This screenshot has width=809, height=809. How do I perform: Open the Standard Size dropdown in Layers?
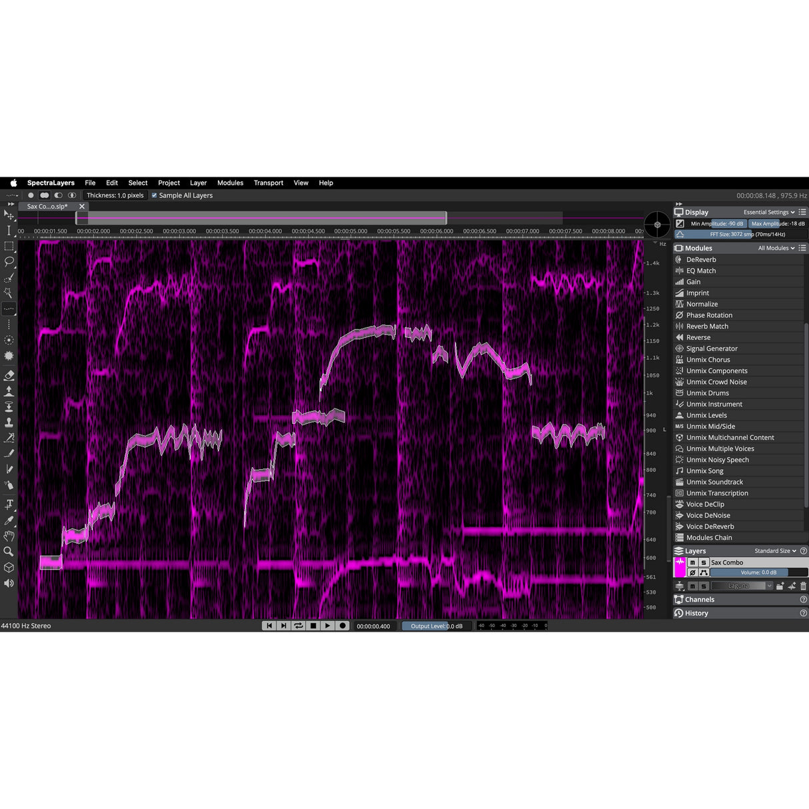773,551
